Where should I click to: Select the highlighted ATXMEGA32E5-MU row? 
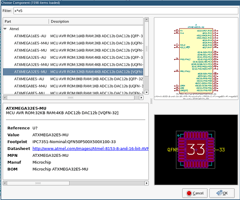(x=73, y=72)
